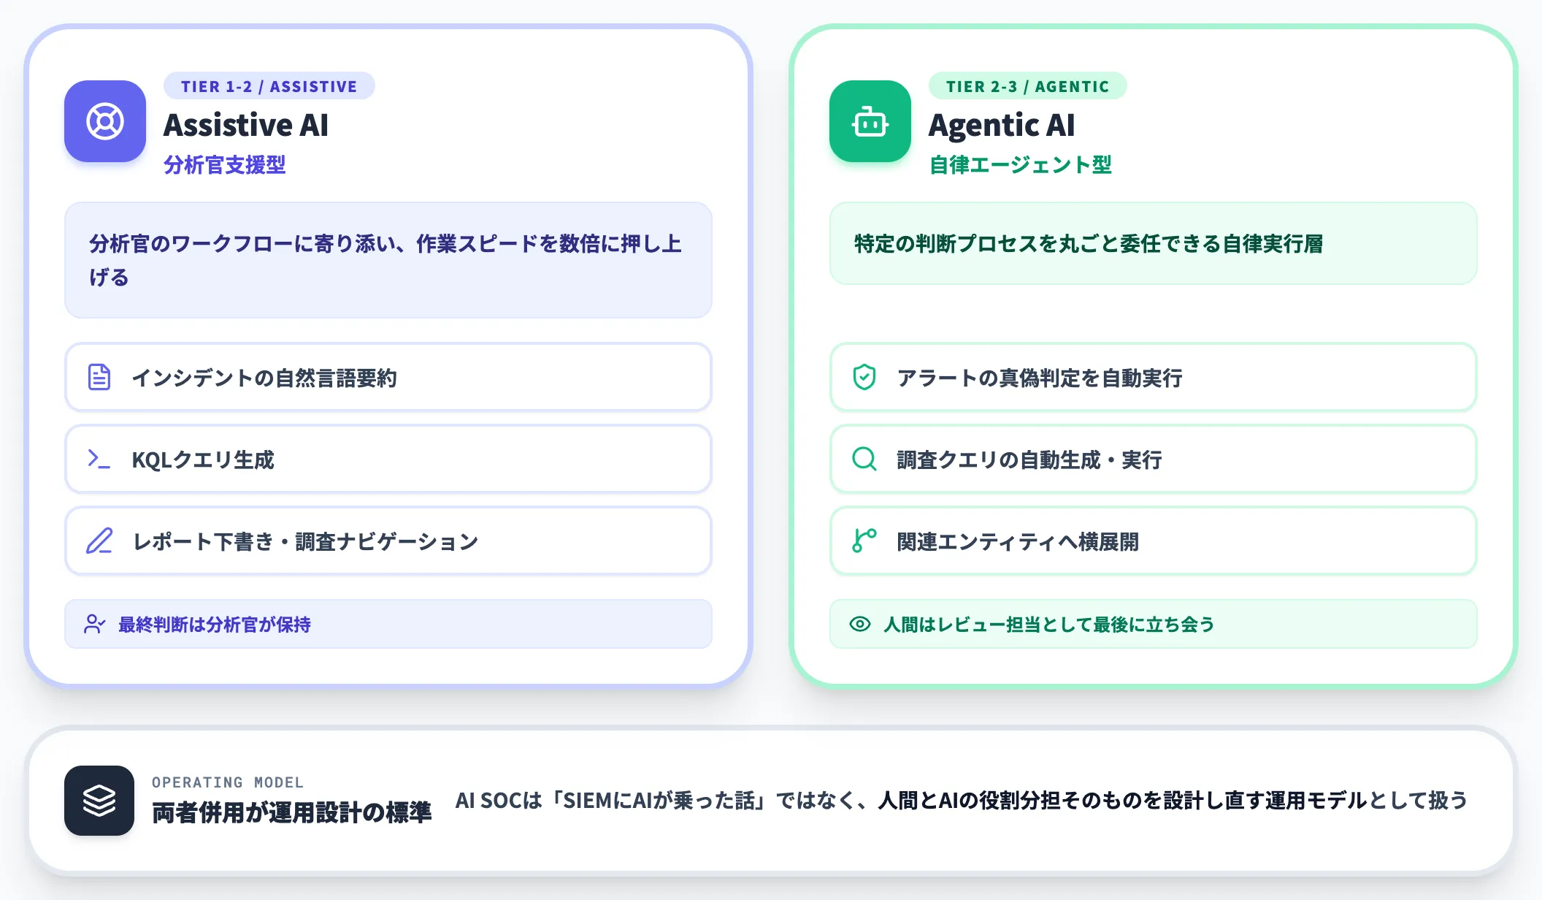Click the 特定の判断プロセスを丸ごと委任 description box
Viewport: 1542px width, 900px height.
coord(1154,243)
